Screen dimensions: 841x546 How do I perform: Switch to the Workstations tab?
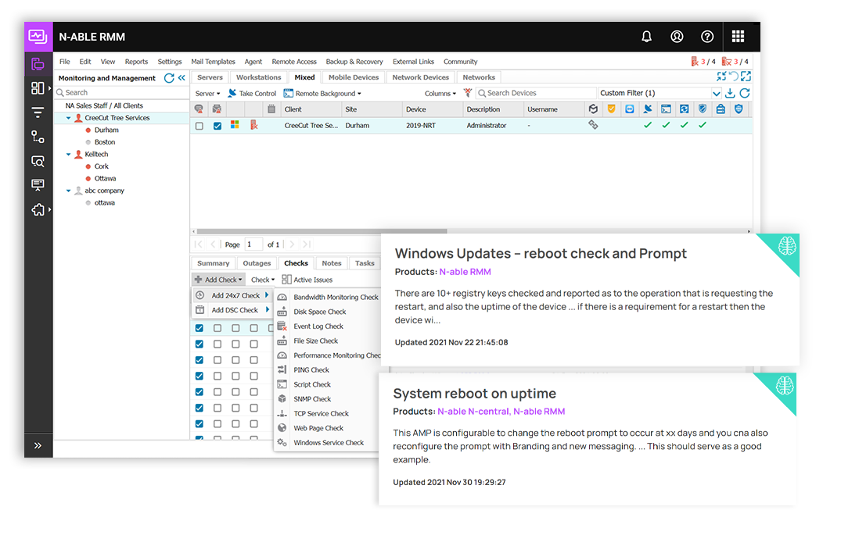[x=258, y=77]
